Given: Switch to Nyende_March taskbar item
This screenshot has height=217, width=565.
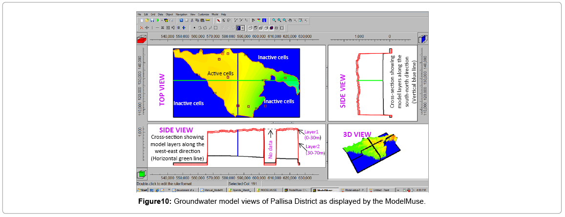Looking at the screenshot, I should (241, 190).
